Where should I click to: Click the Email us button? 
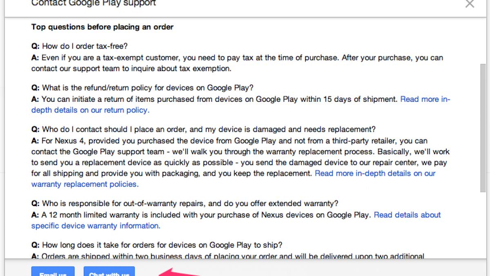tap(53, 272)
